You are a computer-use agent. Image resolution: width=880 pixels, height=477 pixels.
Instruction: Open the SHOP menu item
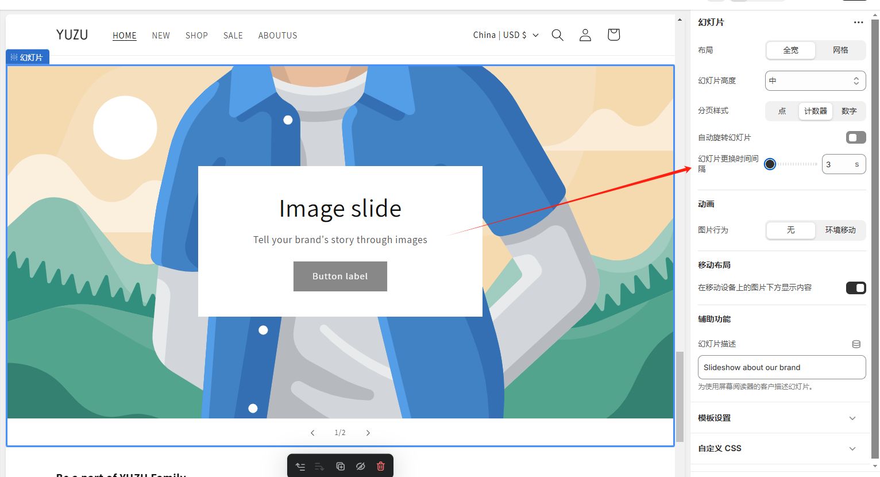click(x=196, y=36)
